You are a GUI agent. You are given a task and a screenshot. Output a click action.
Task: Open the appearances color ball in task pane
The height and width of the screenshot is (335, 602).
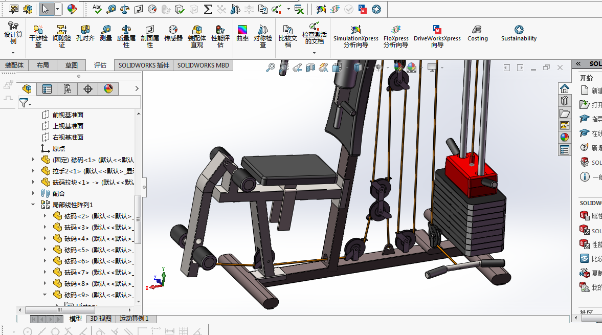[x=564, y=137]
